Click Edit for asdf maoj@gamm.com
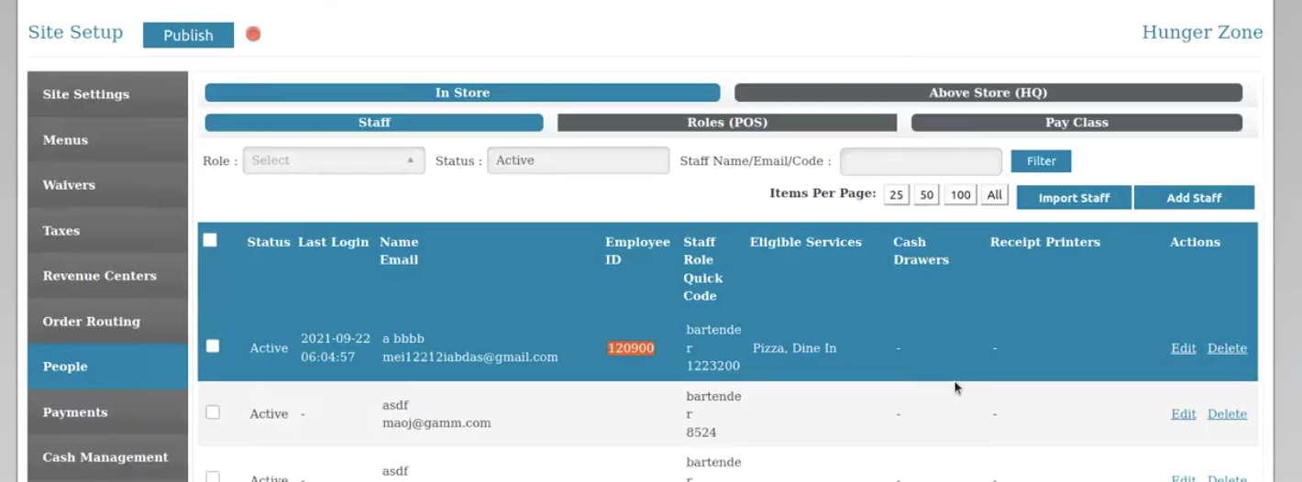This screenshot has width=1302, height=482. (1184, 414)
